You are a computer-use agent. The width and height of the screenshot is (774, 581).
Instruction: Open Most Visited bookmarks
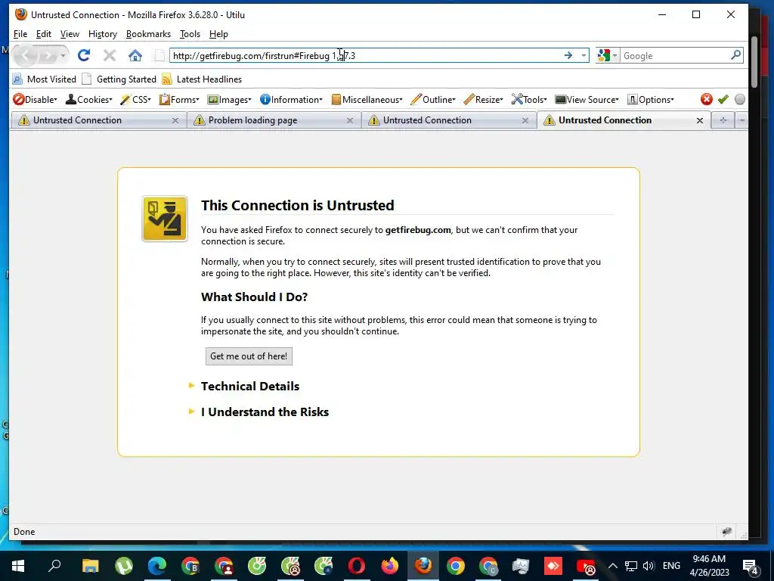pos(45,79)
